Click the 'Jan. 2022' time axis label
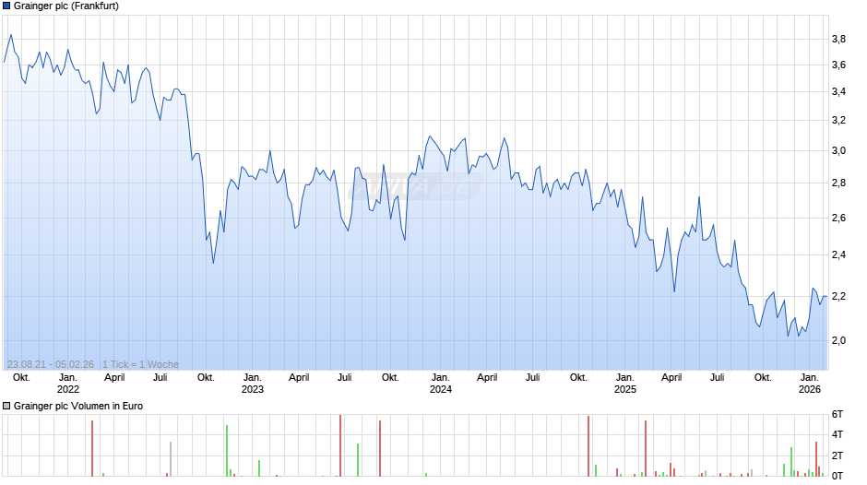 pos(68,384)
